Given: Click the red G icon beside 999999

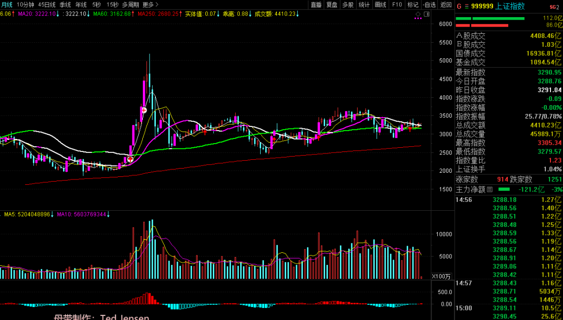Looking at the screenshot, I should click(x=459, y=6).
